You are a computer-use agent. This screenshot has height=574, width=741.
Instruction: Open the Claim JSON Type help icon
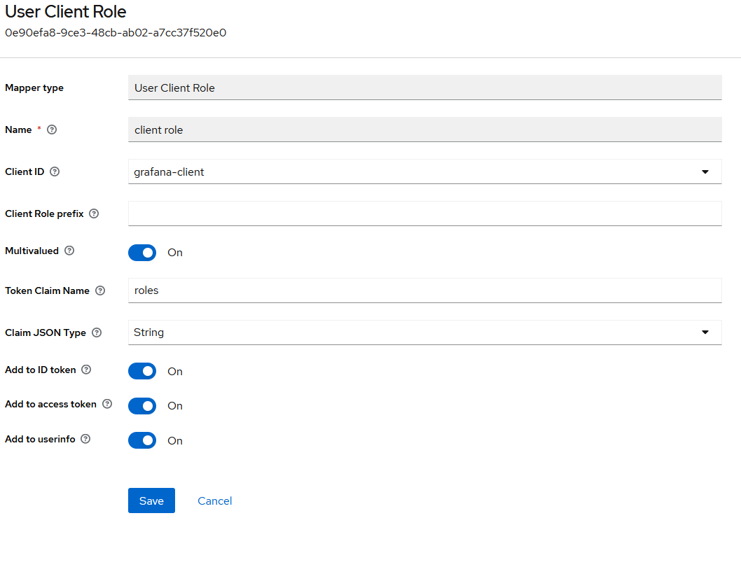click(x=97, y=333)
